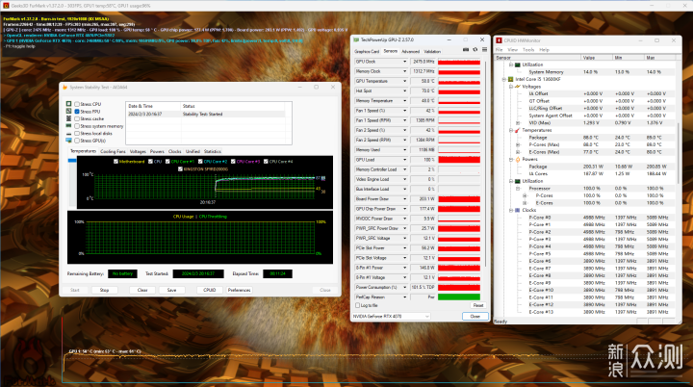Toggle the Log to file checkbox in GPU-Z
This screenshot has width=693, height=387.
(357, 305)
